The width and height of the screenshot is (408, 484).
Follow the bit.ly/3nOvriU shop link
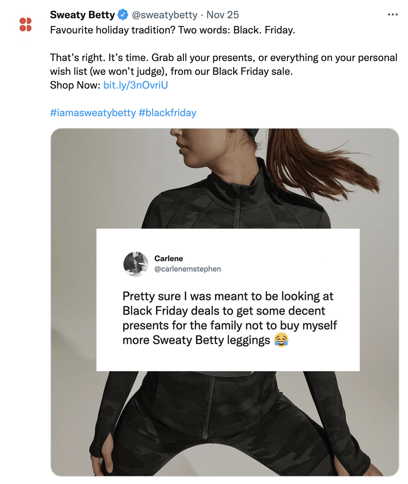pos(136,85)
